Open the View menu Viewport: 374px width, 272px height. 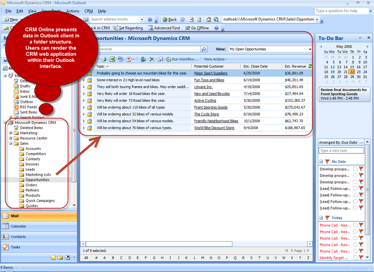tap(32, 11)
